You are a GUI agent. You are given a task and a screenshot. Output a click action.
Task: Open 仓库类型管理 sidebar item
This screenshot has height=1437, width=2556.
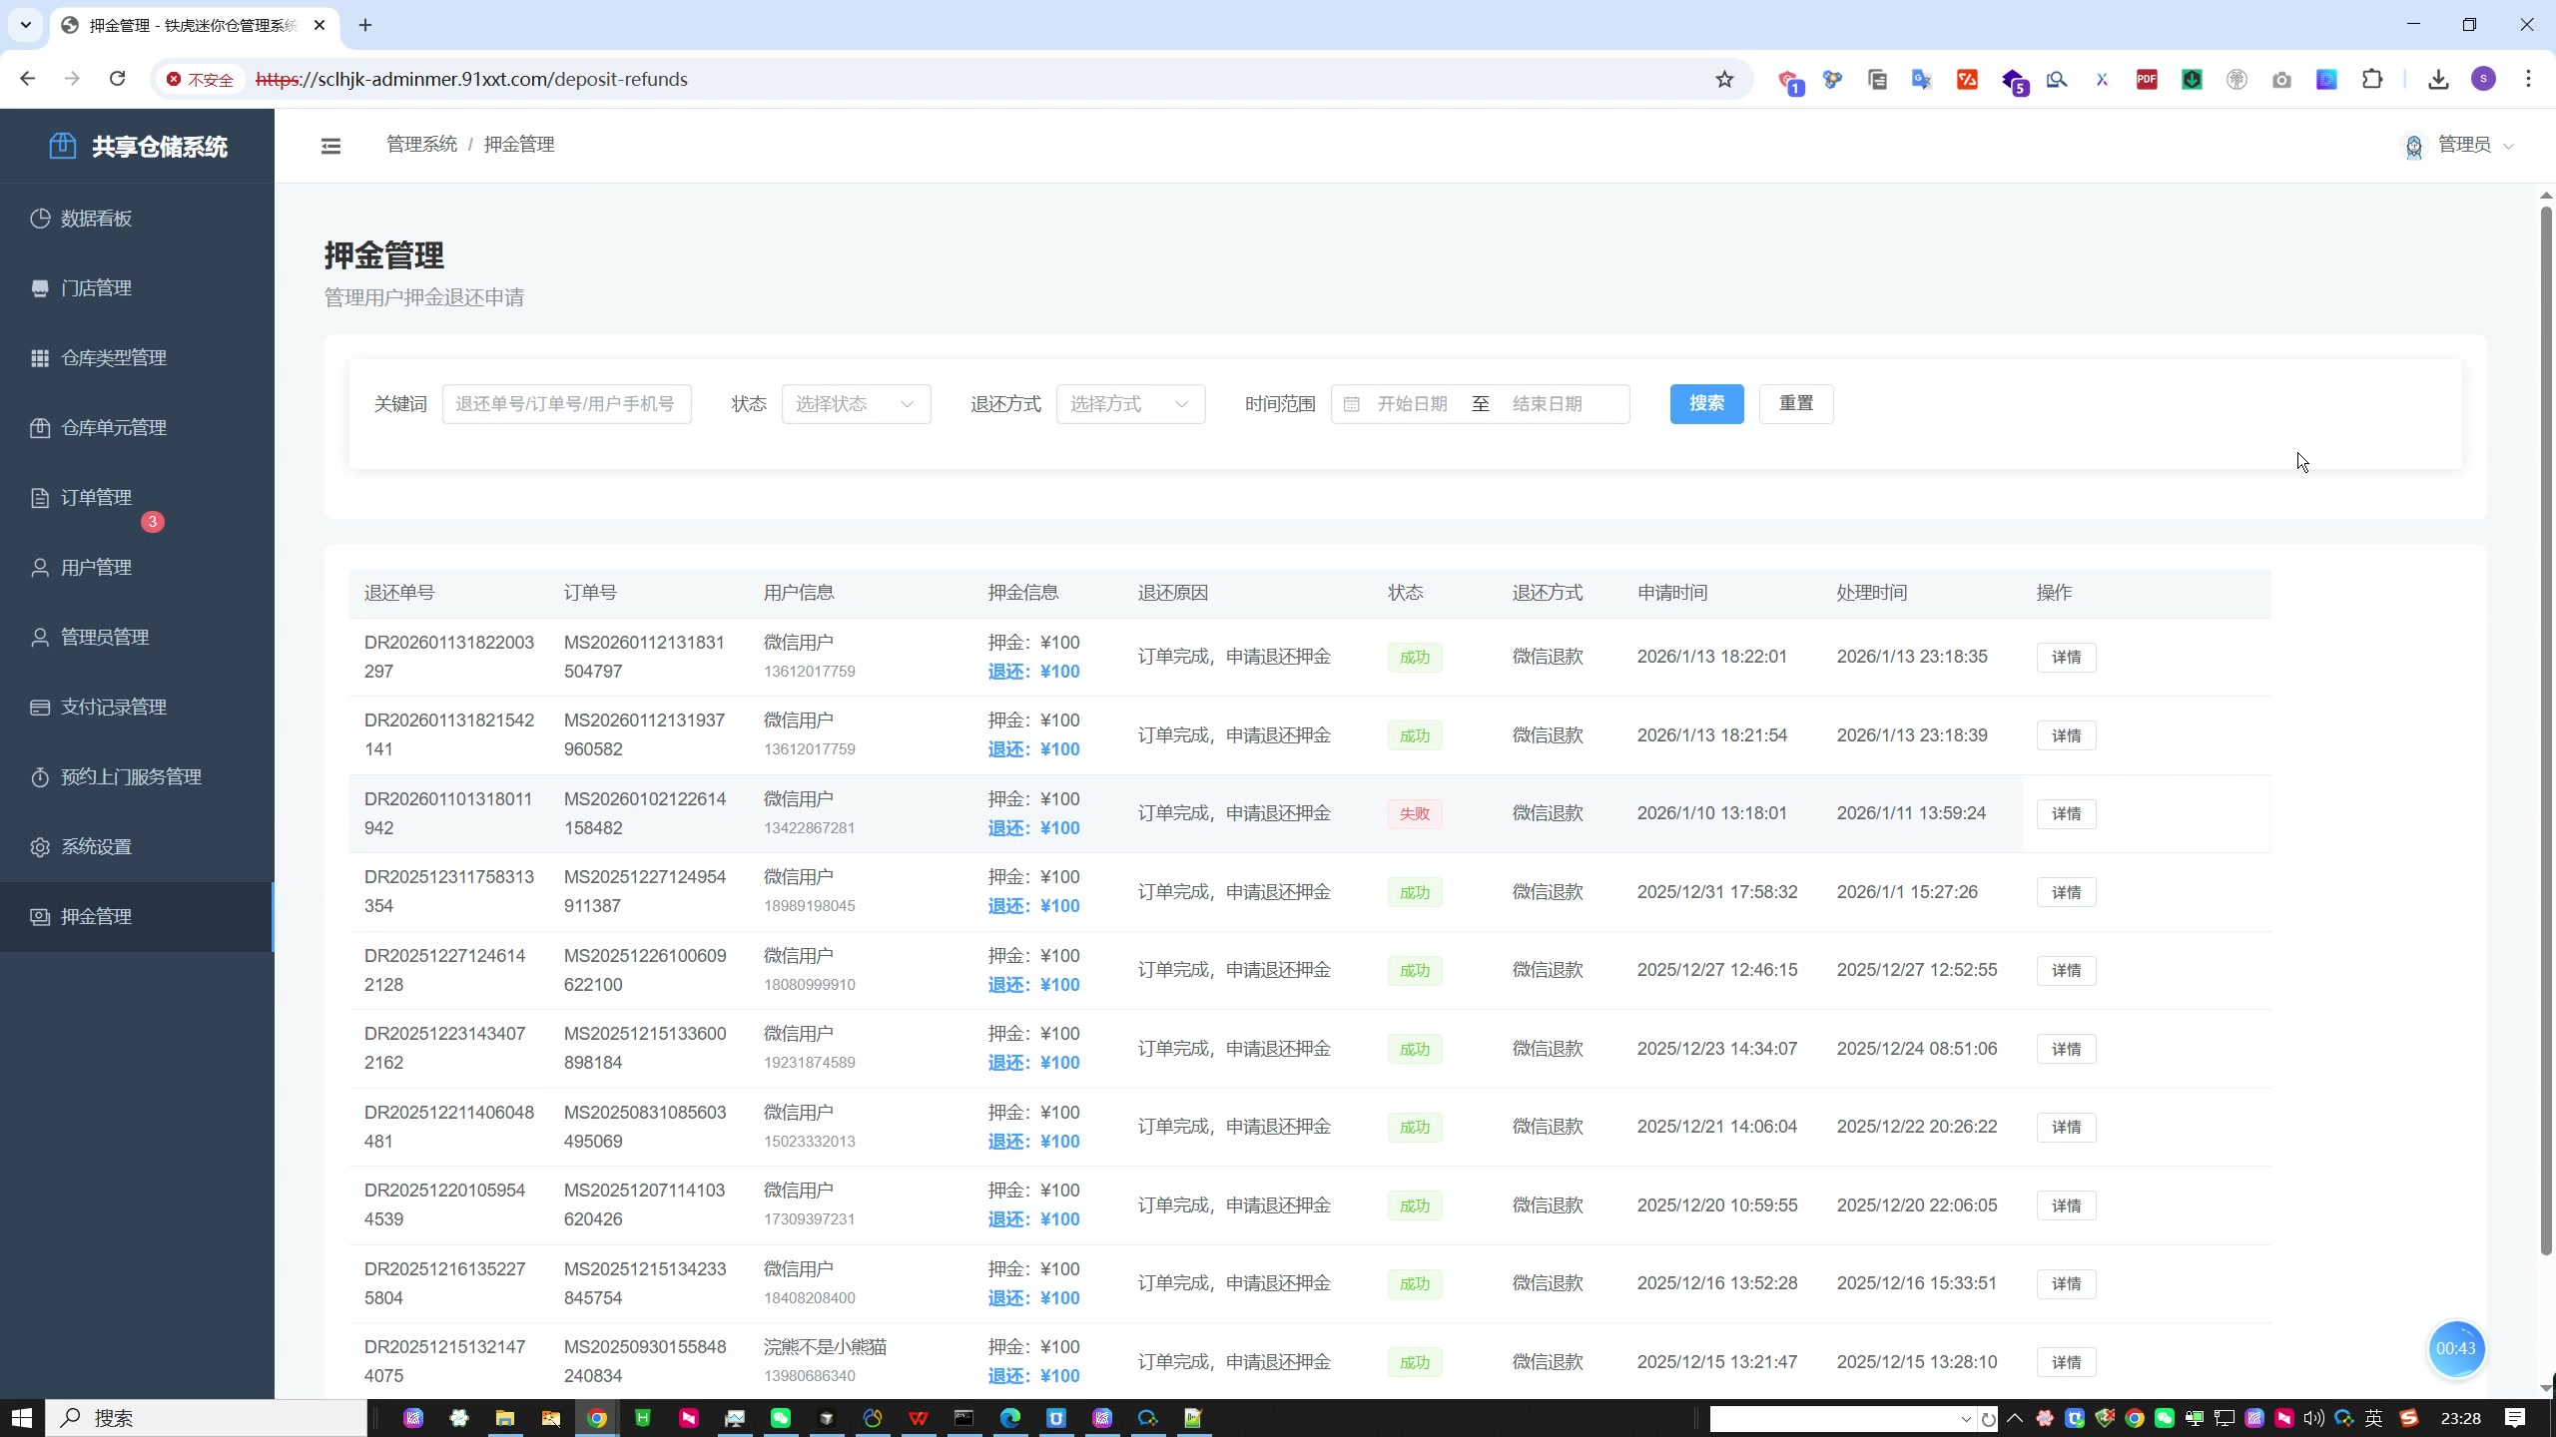coord(113,358)
